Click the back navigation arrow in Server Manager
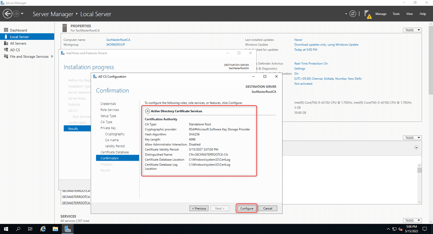Image resolution: width=433 pixels, height=234 pixels. coord(8,13)
